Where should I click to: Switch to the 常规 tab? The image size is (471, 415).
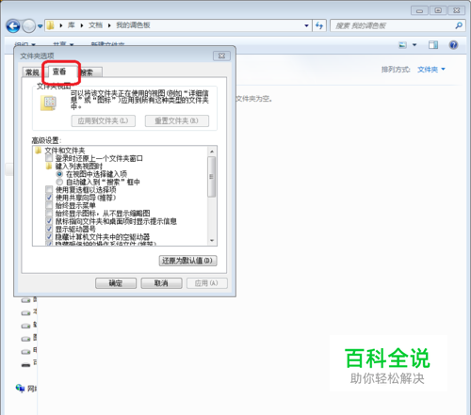coord(32,72)
